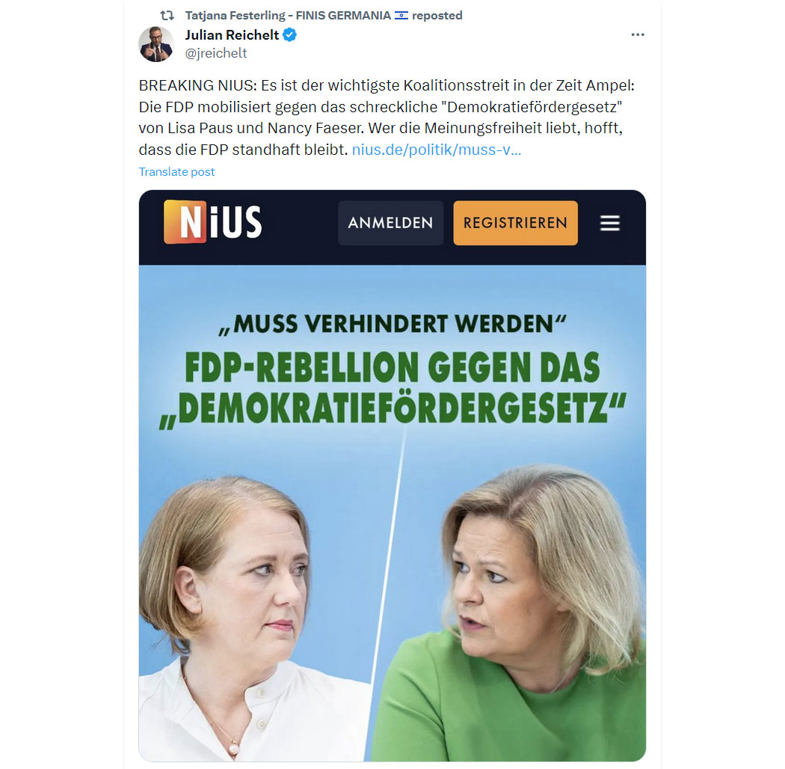The height and width of the screenshot is (769, 785).
Task: Click the @jreichelt handle
Action: pyautogui.click(x=216, y=53)
